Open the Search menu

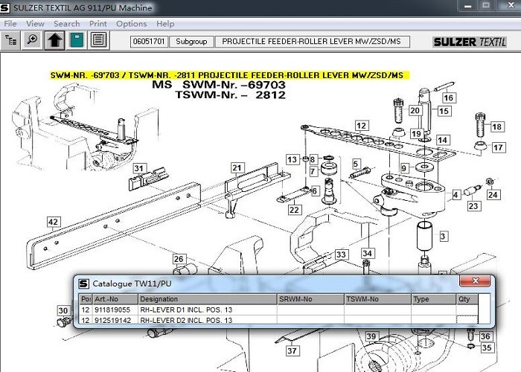pos(67,24)
